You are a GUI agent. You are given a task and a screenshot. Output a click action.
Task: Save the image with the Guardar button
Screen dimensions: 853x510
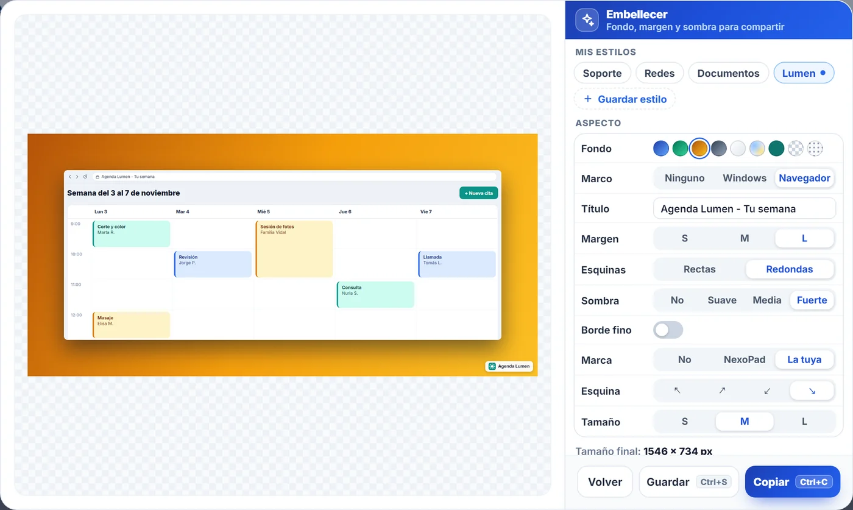688,482
